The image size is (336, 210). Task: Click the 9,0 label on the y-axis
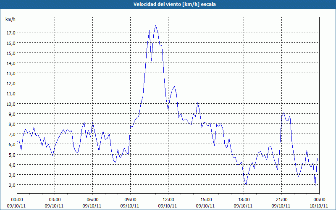click(12, 114)
